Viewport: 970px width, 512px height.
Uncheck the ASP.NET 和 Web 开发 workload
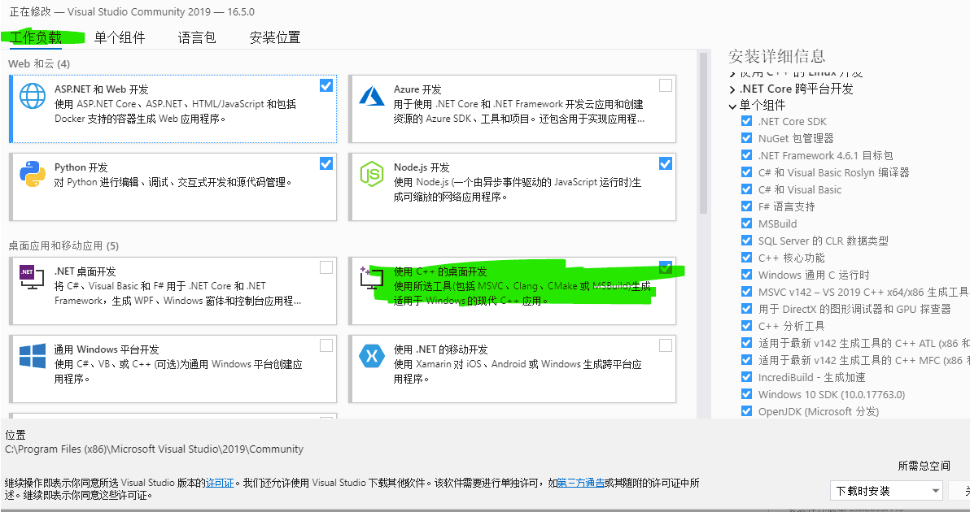[x=326, y=86]
